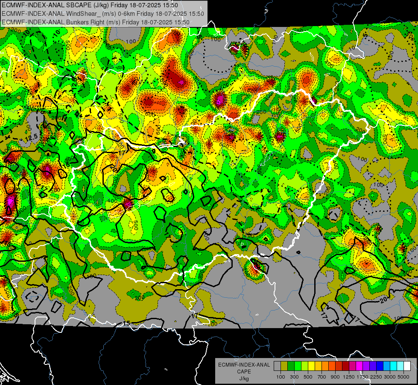Click the bright green legend swatch
Viewport: 418px width, 385px height.
[298, 366]
